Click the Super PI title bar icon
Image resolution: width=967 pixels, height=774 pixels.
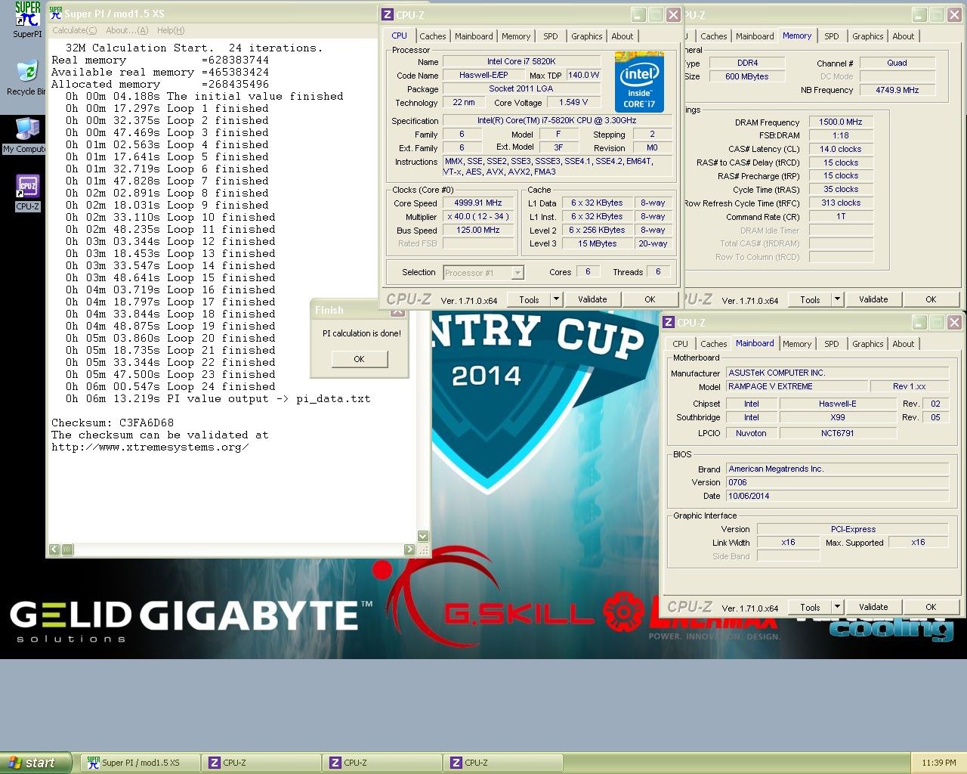[x=55, y=13]
